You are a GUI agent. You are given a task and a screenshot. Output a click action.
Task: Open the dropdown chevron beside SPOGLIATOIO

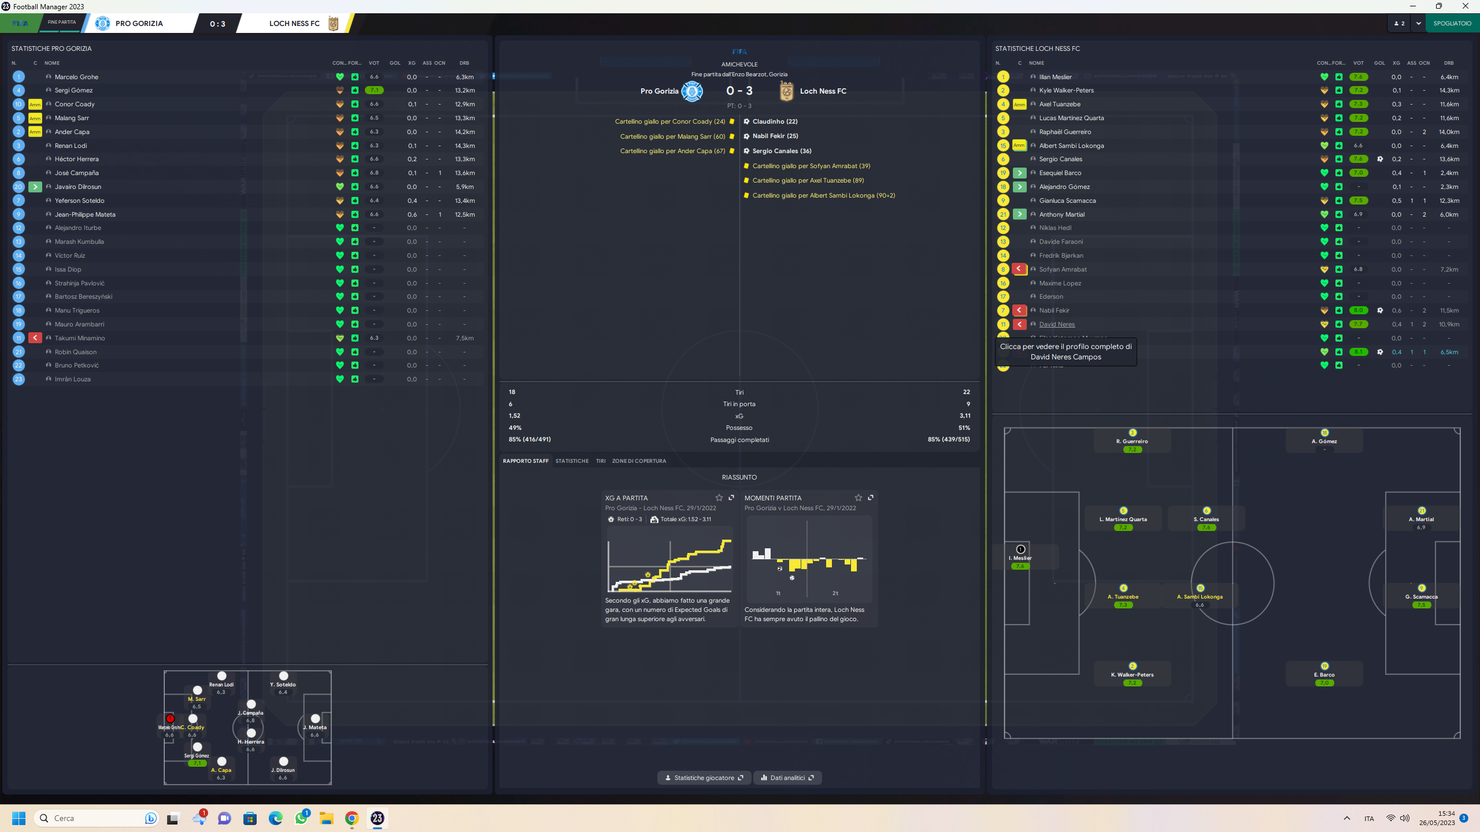[x=1418, y=23]
